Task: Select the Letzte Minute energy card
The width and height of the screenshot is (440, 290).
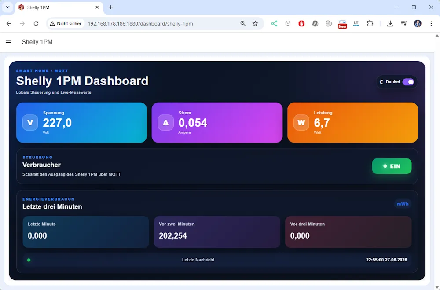Action: click(x=86, y=232)
